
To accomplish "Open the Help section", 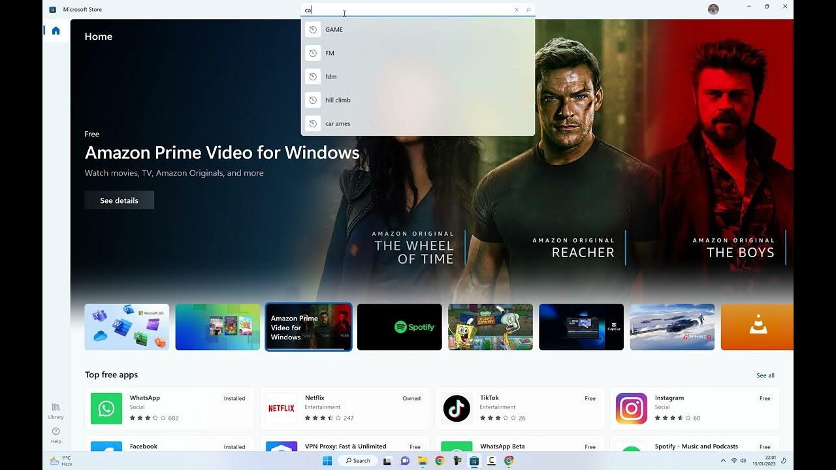I will pyautogui.click(x=56, y=435).
